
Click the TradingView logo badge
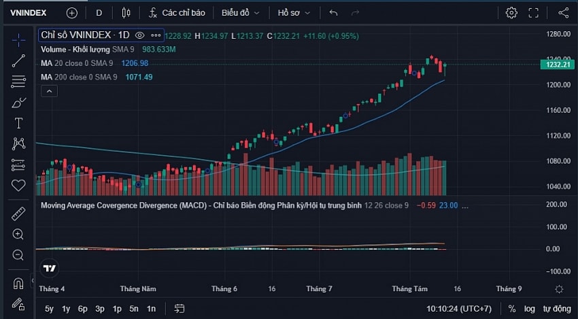(50, 268)
